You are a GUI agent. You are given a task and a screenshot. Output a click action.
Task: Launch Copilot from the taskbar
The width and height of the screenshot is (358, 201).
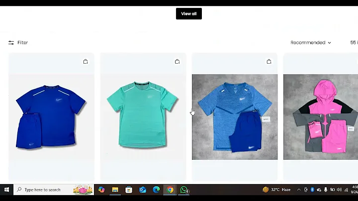click(101, 190)
